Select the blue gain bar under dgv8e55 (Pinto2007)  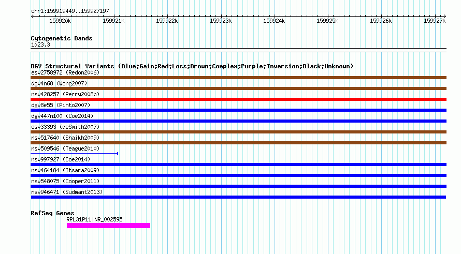238,110
